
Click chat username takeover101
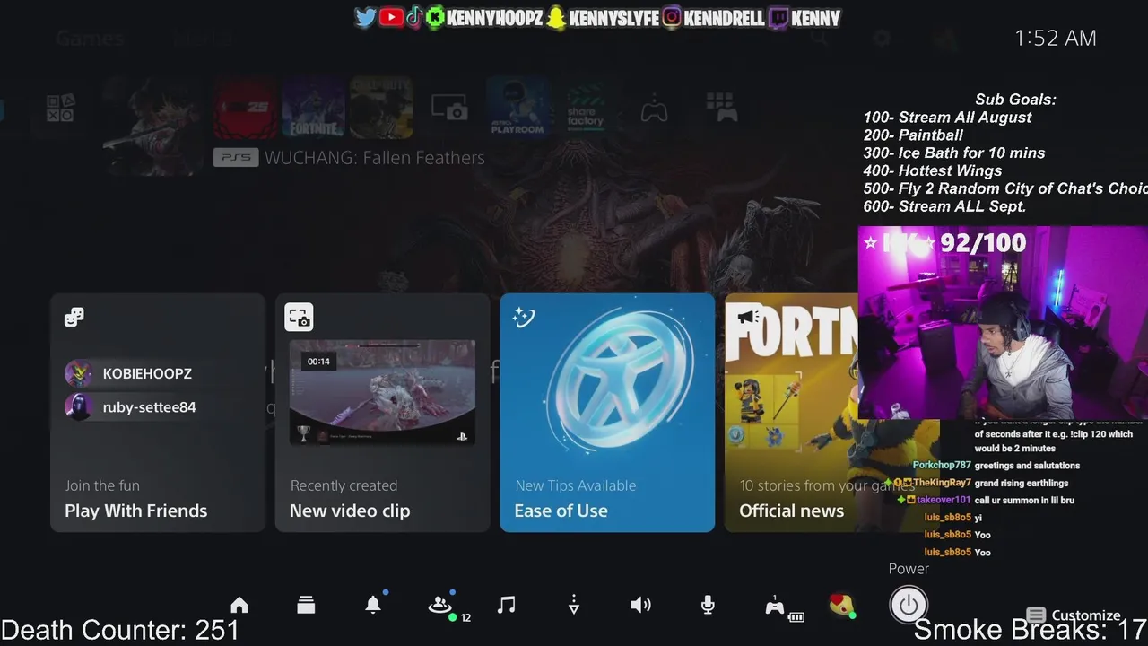point(944,500)
